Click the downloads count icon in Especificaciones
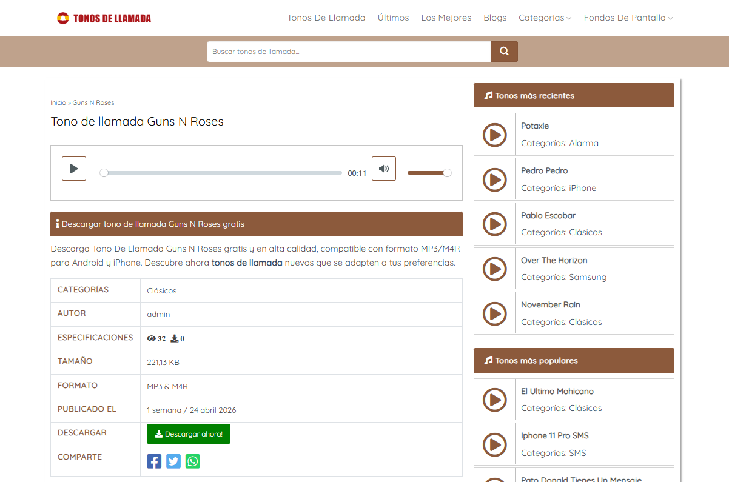Screen dimensions: 729x482 pyautogui.click(x=175, y=338)
